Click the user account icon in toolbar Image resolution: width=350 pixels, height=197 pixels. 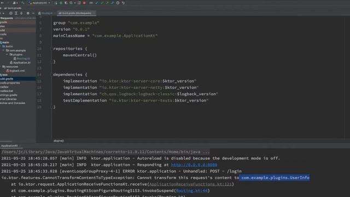[x=14, y=3]
